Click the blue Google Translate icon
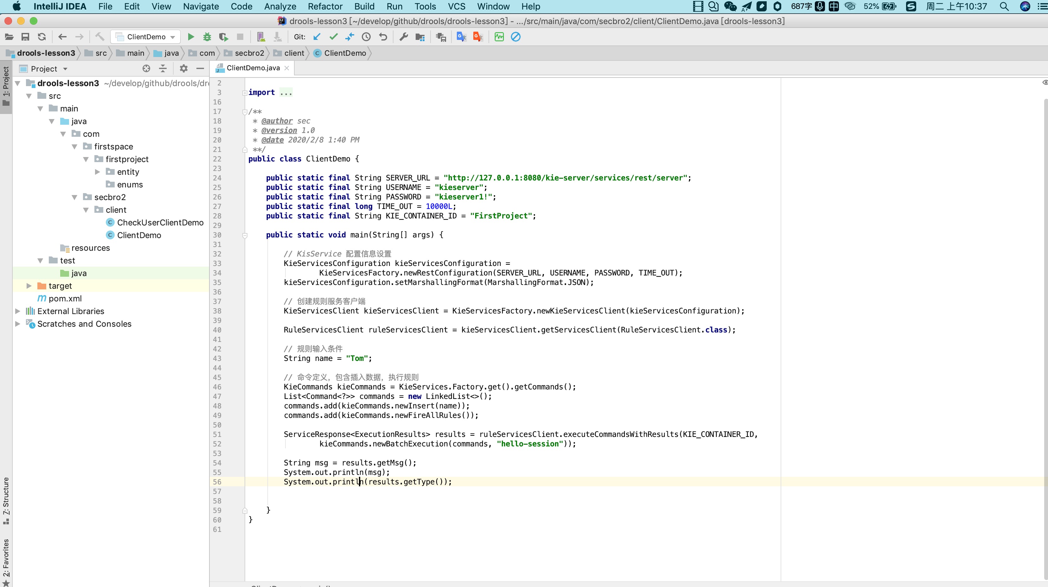 [x=461, y=37]
